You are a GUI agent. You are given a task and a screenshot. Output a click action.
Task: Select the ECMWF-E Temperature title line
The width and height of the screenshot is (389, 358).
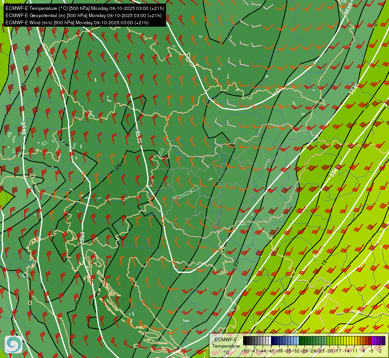pyautogui.click(x=85, y=8)
